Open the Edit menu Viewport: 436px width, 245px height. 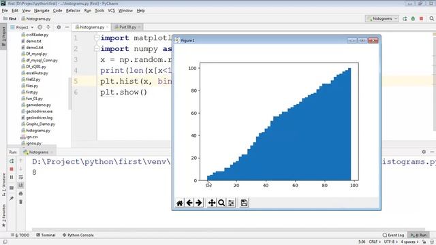click(x=15, y=11)
